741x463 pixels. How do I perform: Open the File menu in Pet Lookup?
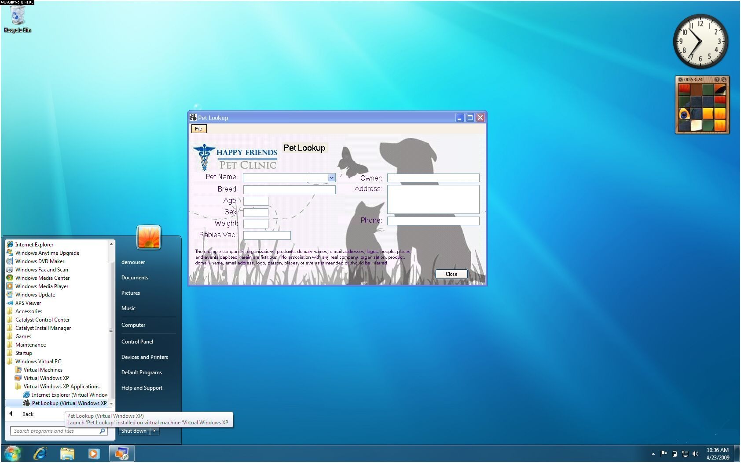[x=198, y=129]
